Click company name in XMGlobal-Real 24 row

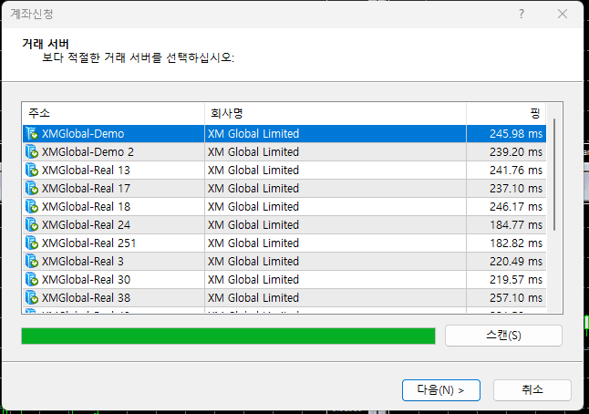point(253,224)
